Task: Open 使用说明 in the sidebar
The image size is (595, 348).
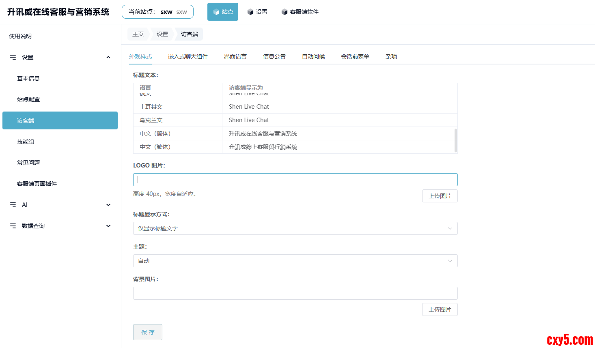Action: (20, 36)
